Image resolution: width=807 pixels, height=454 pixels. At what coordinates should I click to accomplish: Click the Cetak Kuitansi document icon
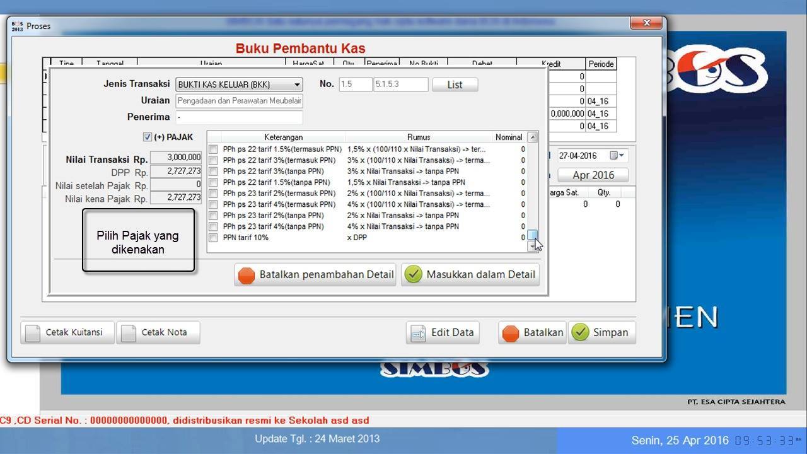pos(33,332)
